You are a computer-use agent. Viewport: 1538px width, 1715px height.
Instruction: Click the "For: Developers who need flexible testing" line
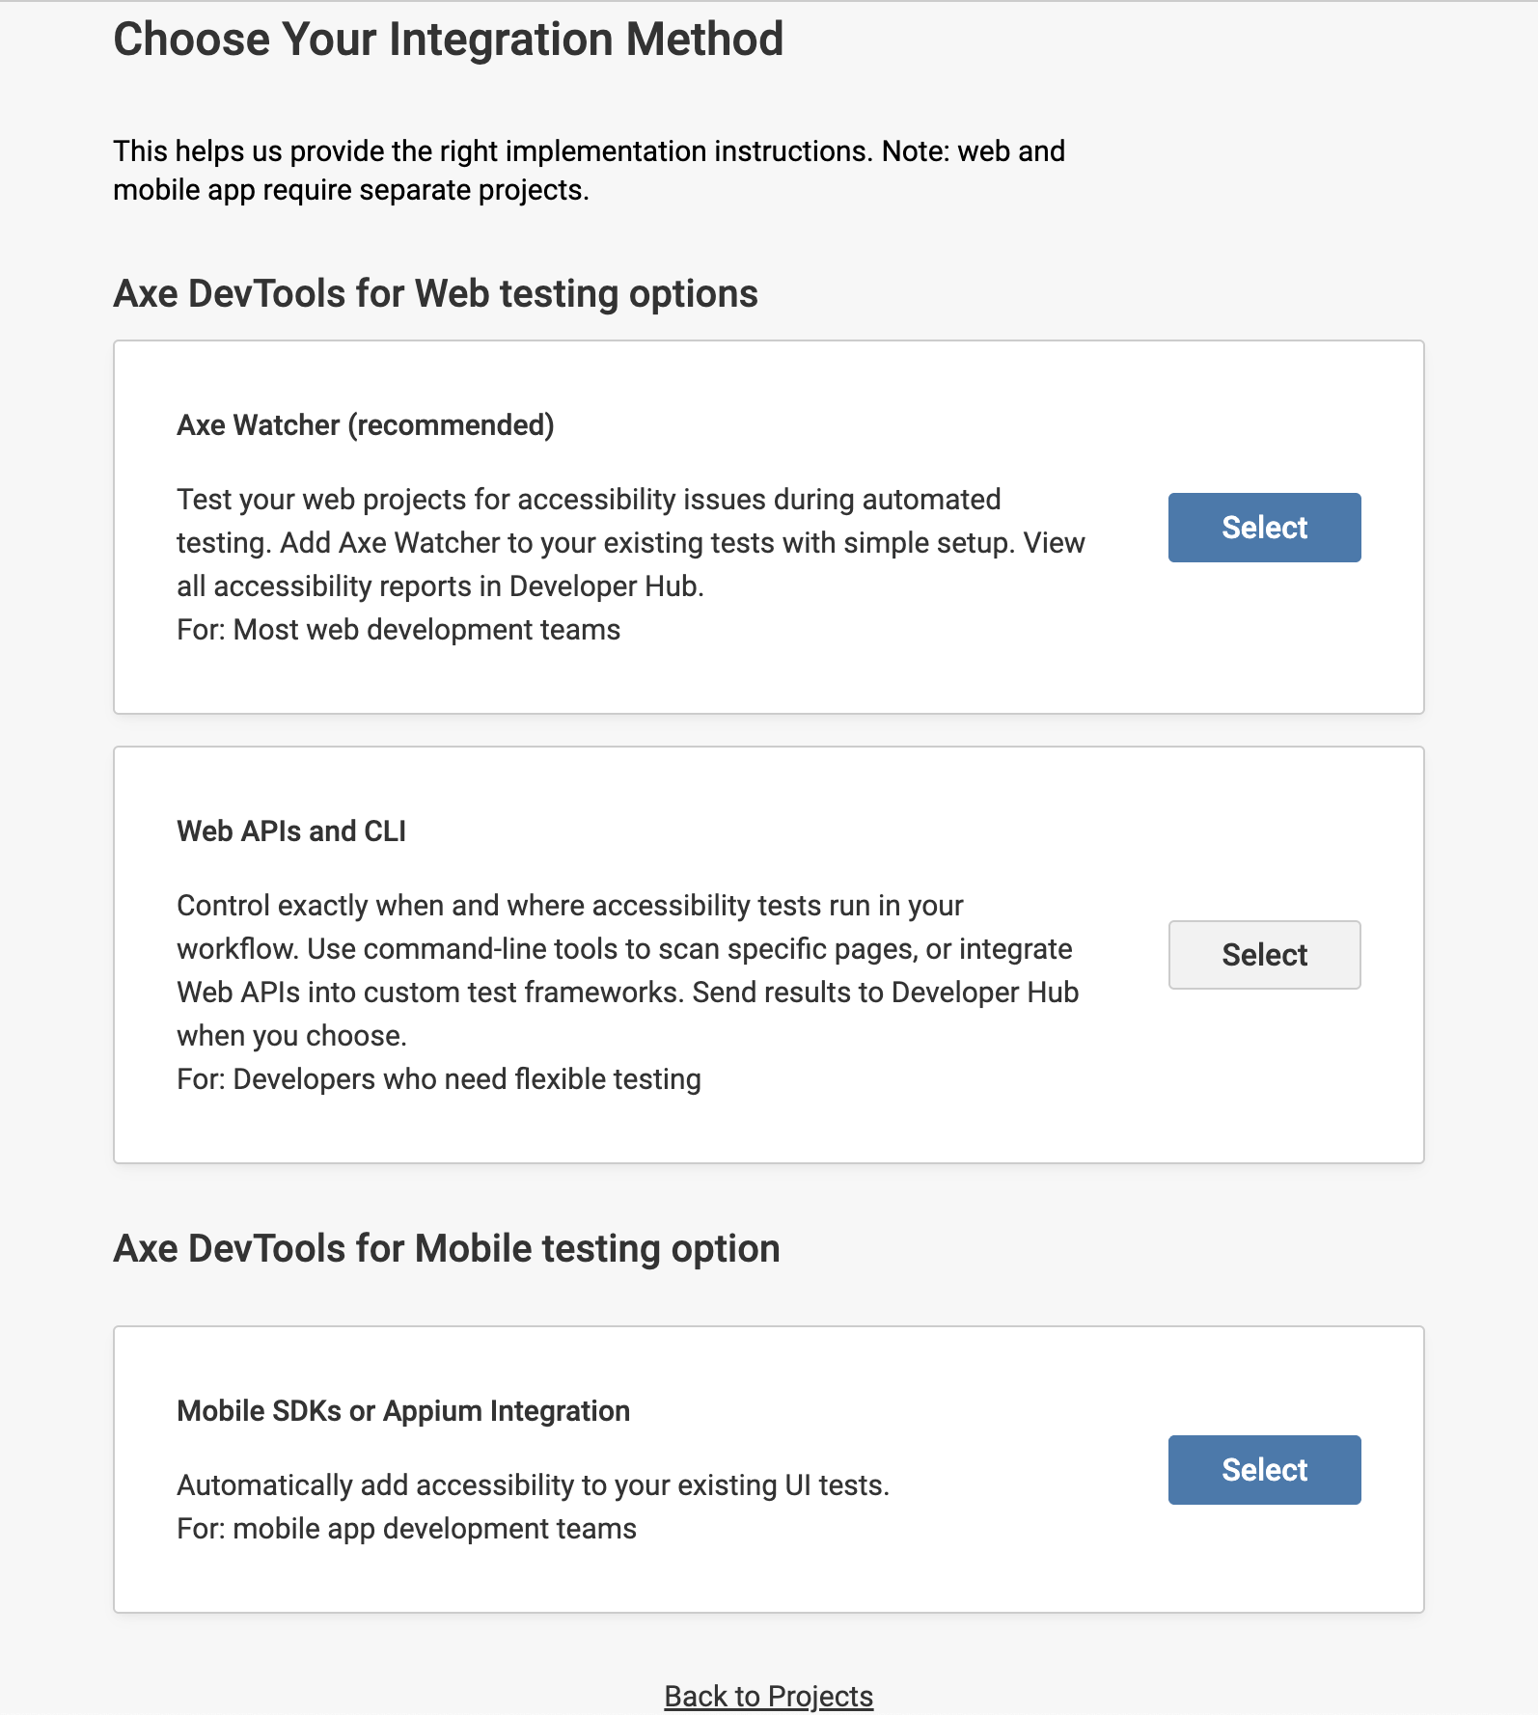point(438,1079)
